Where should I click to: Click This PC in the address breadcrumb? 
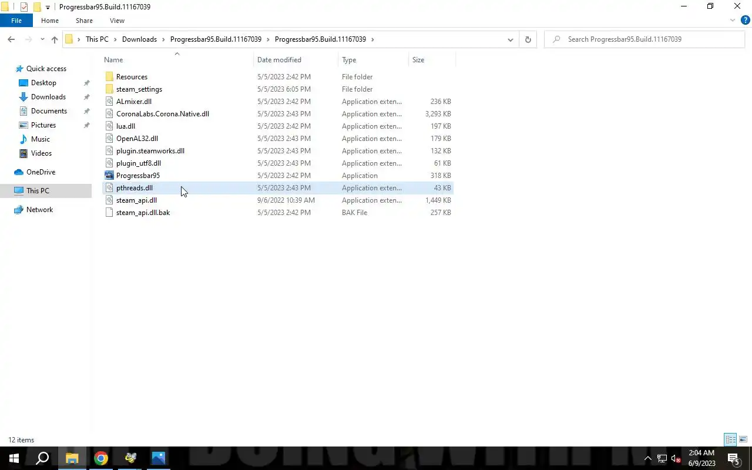[x=97, y=39]
